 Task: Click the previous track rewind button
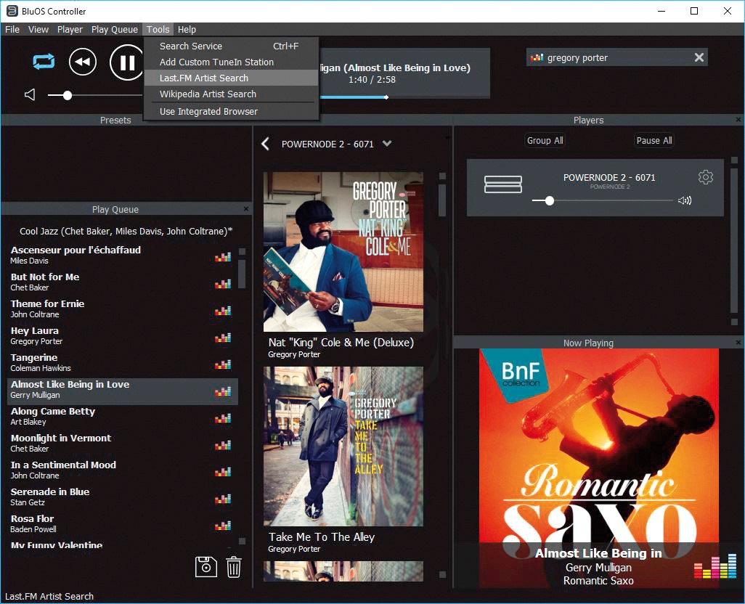click(83, 62)
